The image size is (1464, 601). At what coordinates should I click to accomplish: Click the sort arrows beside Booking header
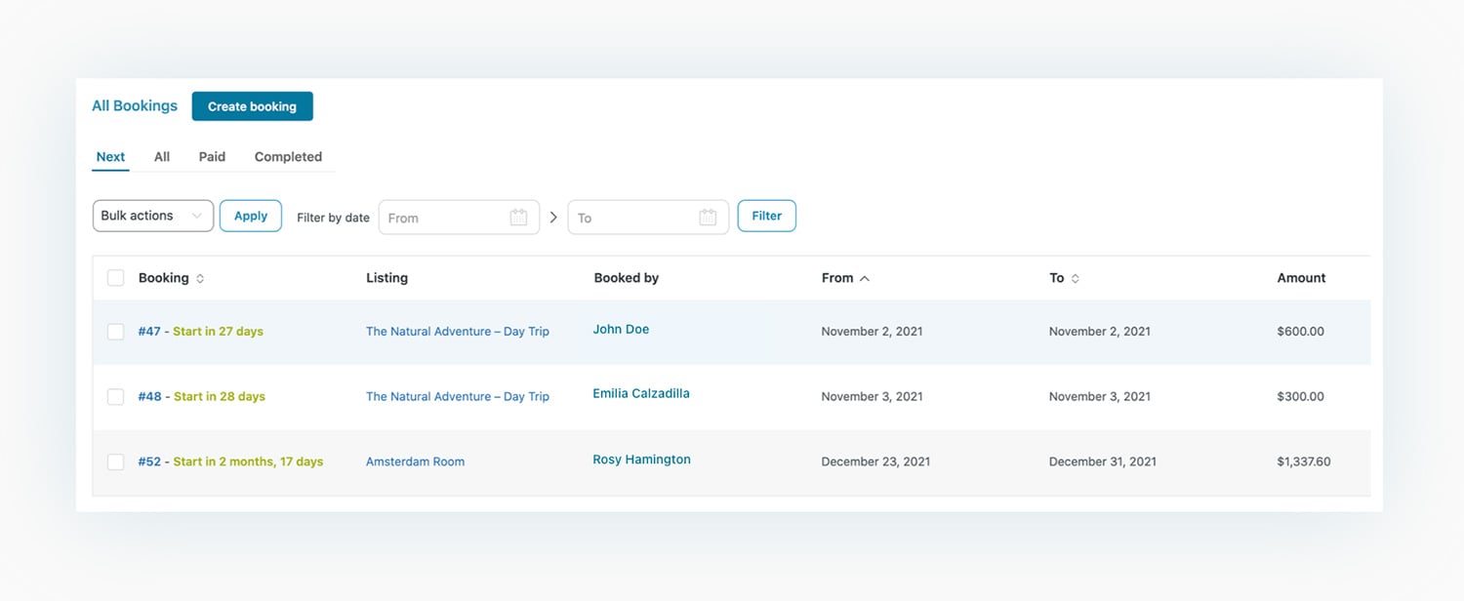pos(200,279)
